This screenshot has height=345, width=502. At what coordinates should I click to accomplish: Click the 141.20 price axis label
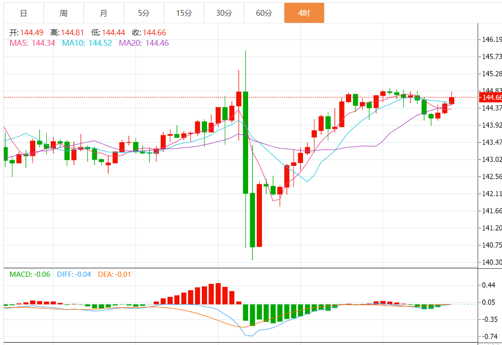[492, 228]
